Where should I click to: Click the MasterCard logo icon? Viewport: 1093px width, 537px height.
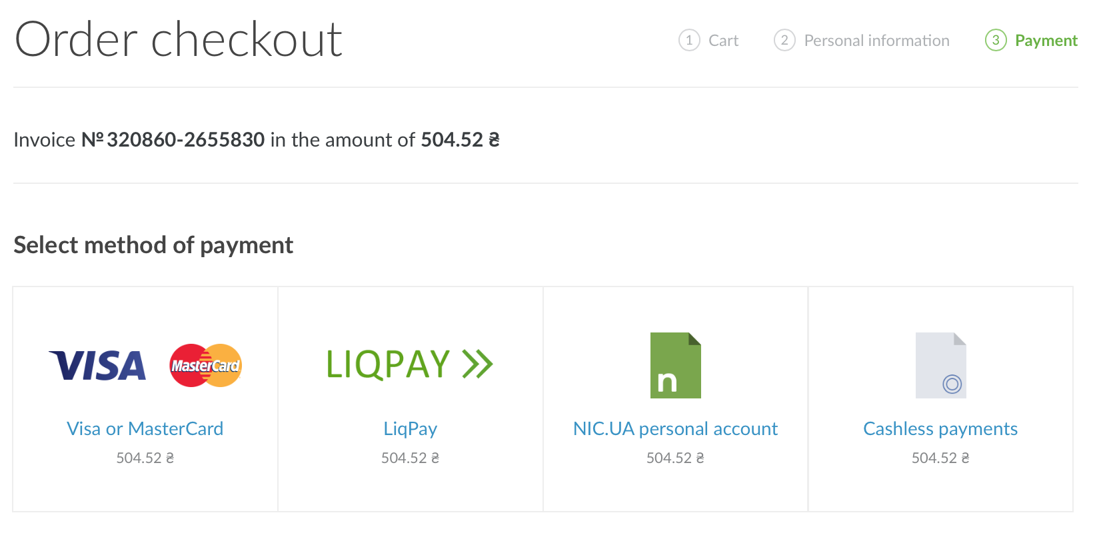click(205, 366)
